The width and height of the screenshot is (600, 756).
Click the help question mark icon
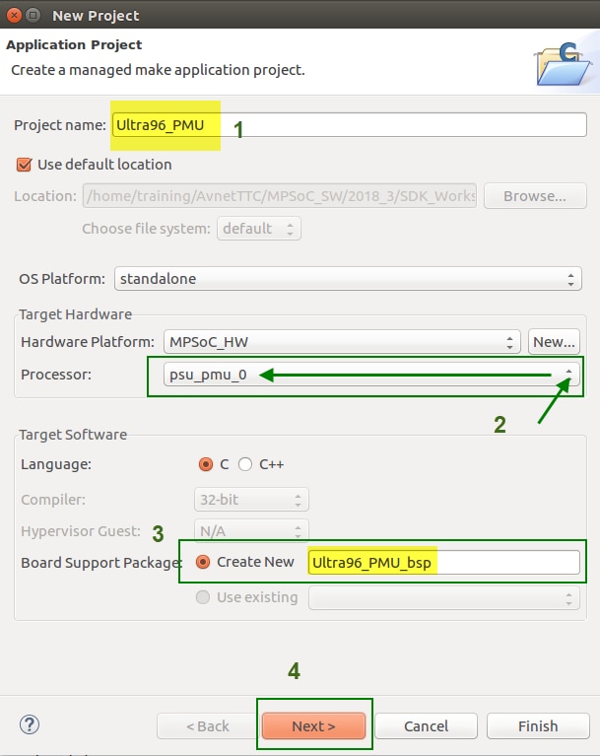click(30, 725)
